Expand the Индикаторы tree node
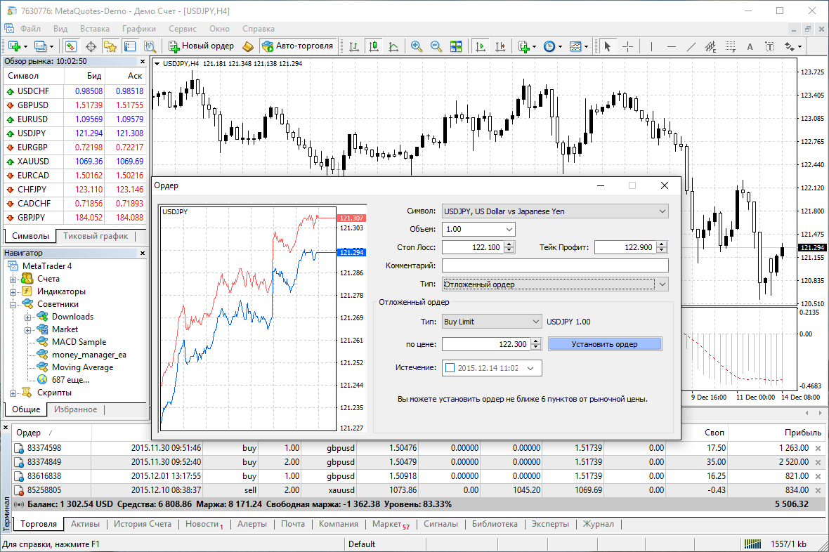The width and height of the screenshot is (829, 552). [13, 291]
